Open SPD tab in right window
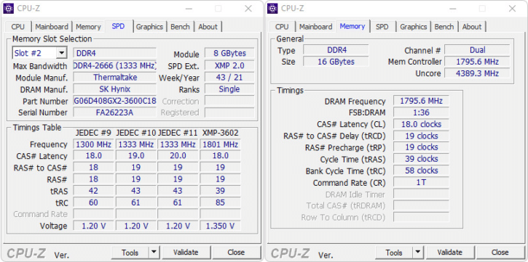 point(382,27)
